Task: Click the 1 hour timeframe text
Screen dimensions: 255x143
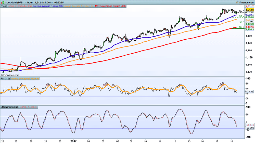Action: pyautogui.click(x=29, y=3)
